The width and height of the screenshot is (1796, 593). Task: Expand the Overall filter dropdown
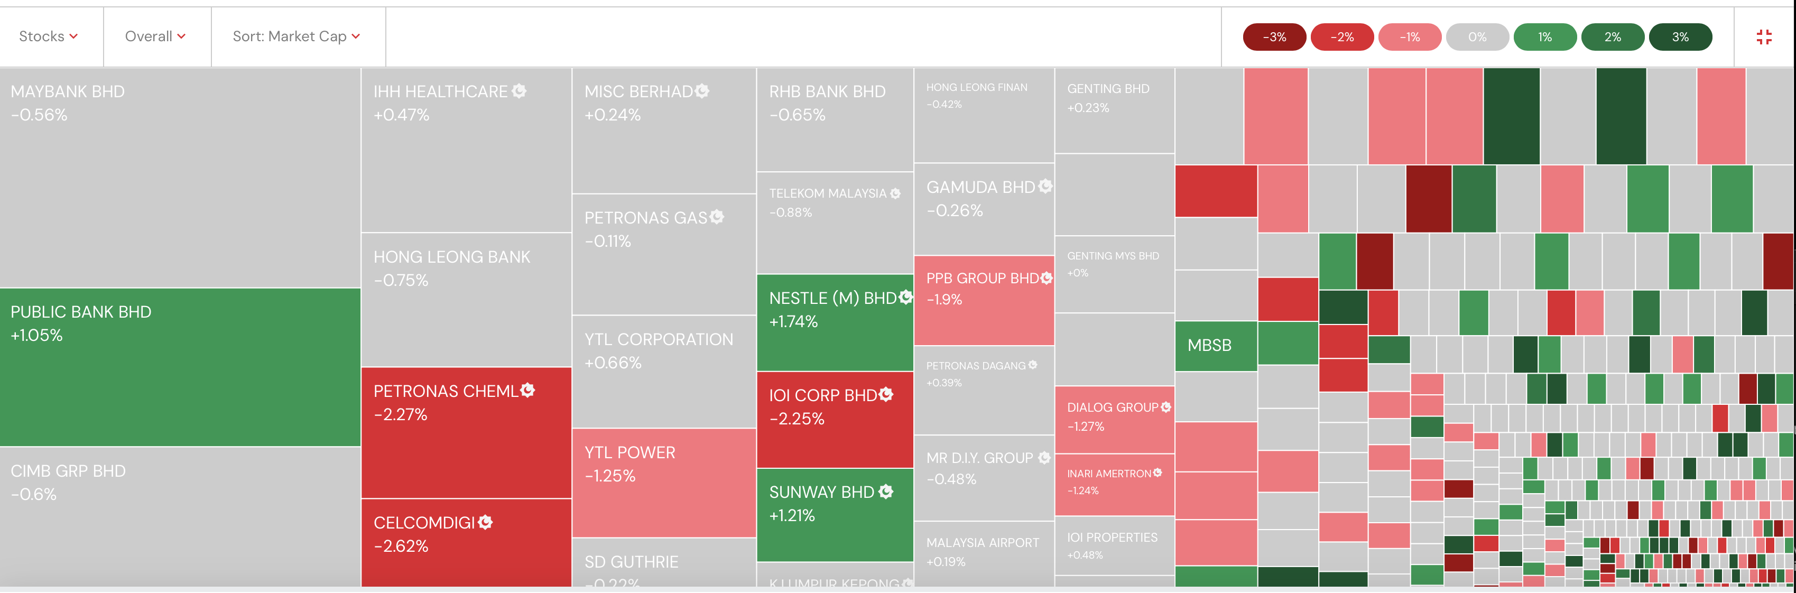click(155, 36)
